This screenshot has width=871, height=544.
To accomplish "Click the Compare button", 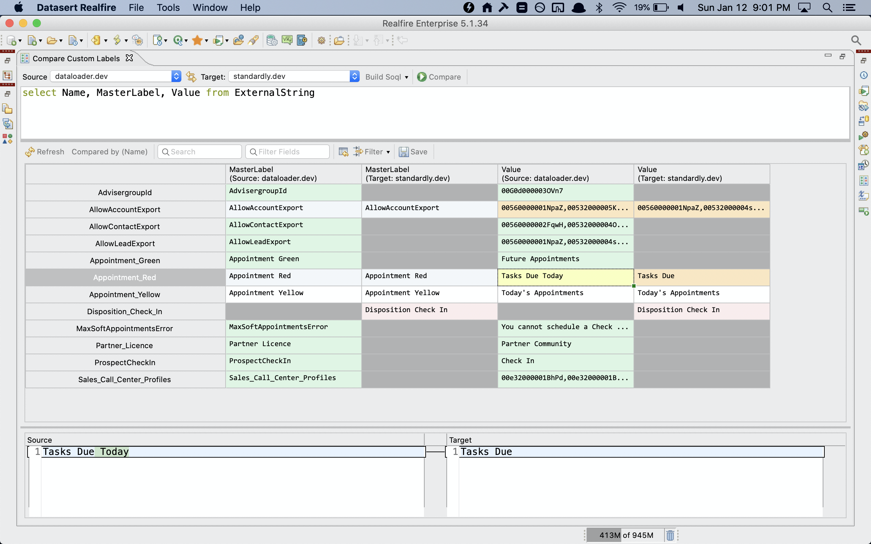I will (439, 77).
